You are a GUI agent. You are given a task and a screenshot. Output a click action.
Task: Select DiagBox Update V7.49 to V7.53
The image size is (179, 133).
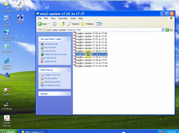(90, 57)
